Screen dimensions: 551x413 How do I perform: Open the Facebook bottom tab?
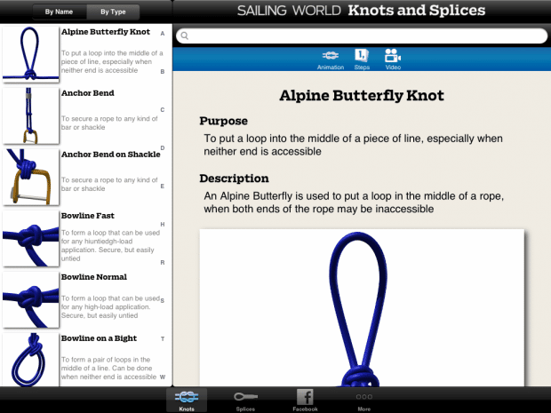(x=305, y=401)
